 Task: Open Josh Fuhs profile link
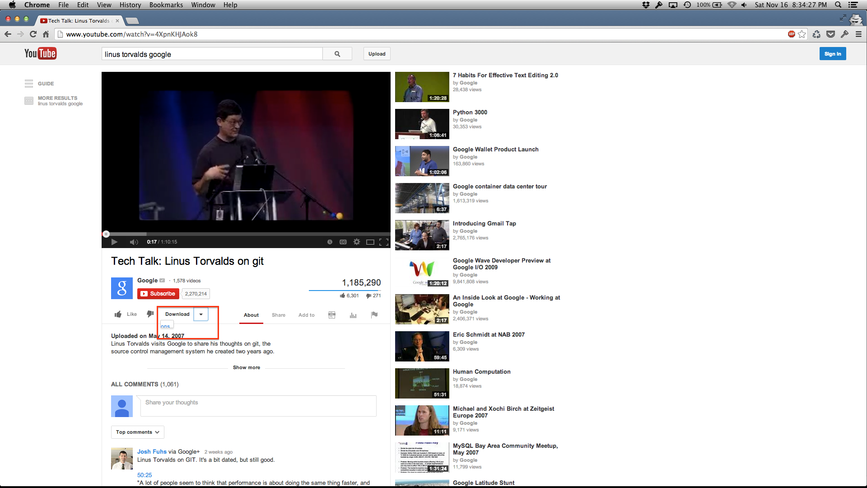click(152, 451)
